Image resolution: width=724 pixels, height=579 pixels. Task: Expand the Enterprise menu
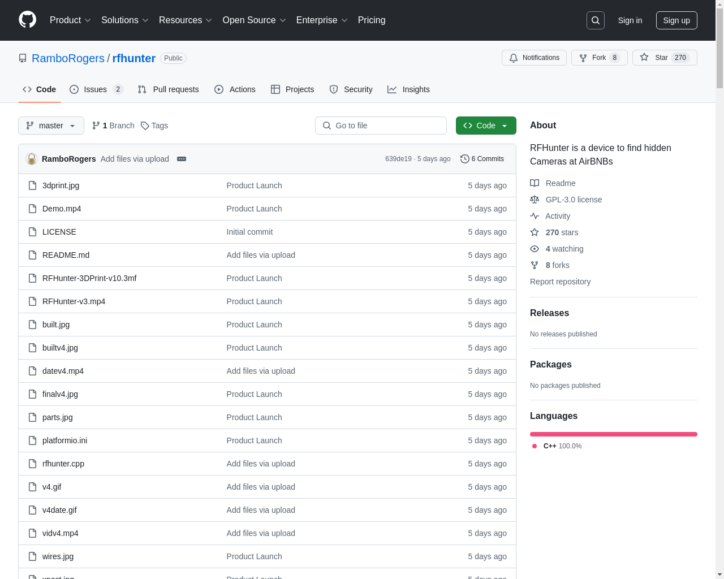pyautogui.click(x=322, y=20)
